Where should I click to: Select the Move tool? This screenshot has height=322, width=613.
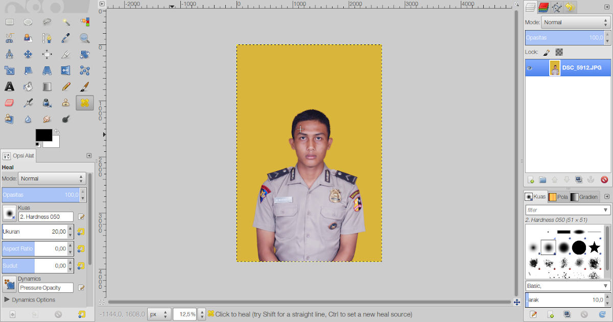28,54
